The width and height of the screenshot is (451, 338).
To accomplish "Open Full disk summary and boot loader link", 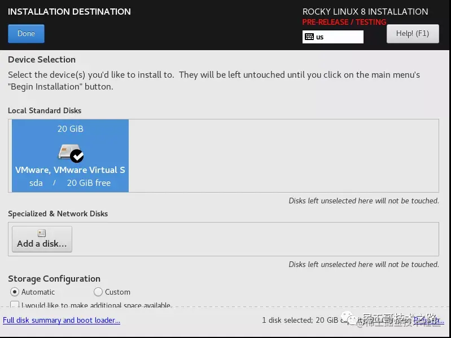I will pos(62,320).
